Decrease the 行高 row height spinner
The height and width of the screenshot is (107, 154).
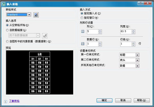(x=133, y=45)
